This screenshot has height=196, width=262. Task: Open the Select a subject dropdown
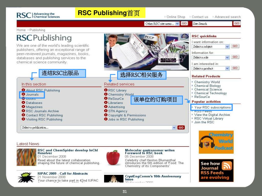point(211,47)
